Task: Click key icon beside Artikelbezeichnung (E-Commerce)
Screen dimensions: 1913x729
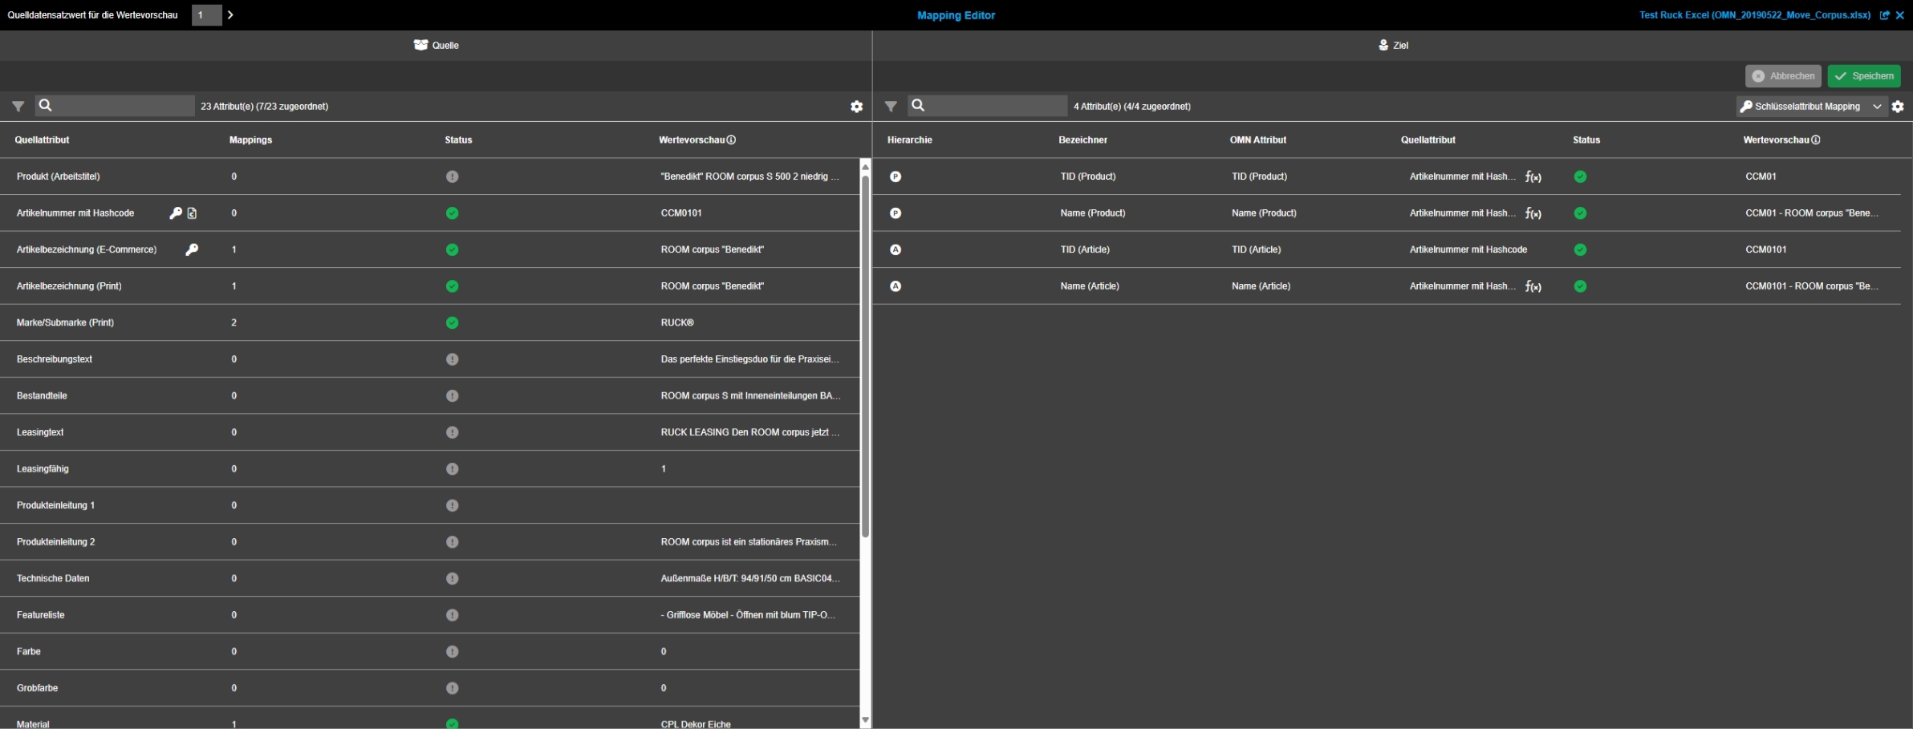Action: click(x=192, y=250)
